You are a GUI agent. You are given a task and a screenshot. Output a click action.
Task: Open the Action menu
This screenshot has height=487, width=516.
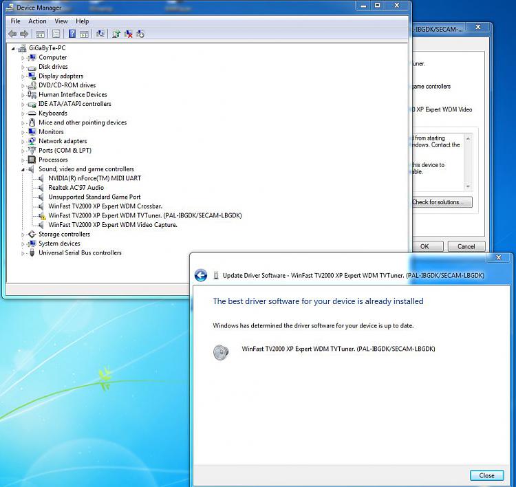tap(37, 21)
